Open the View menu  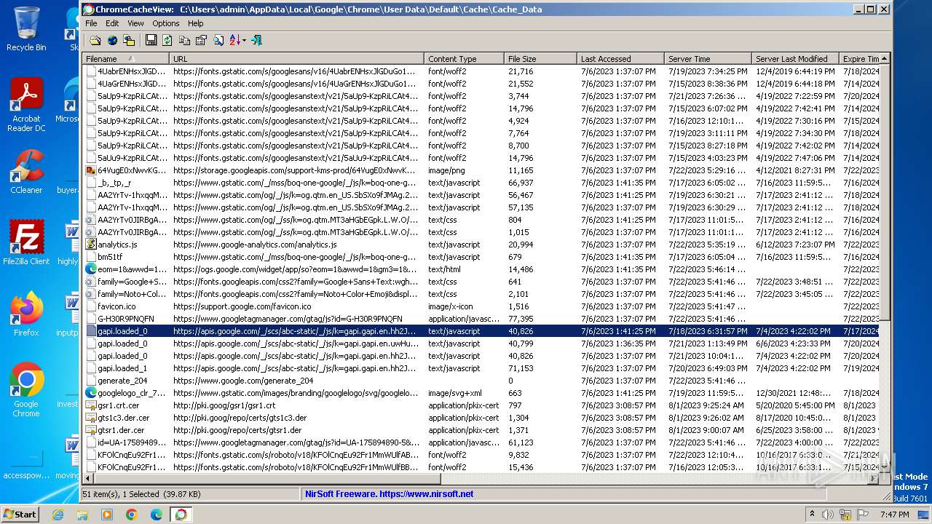click(x=135, y=23)
